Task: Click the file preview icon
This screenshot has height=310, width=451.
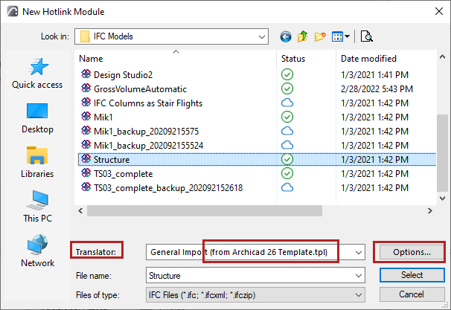Action: point(366,36)
